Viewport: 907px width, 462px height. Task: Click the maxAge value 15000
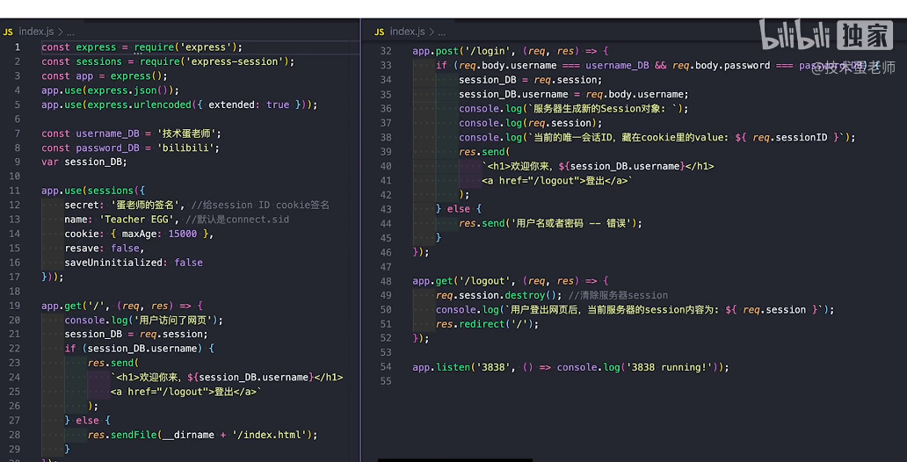182,234
